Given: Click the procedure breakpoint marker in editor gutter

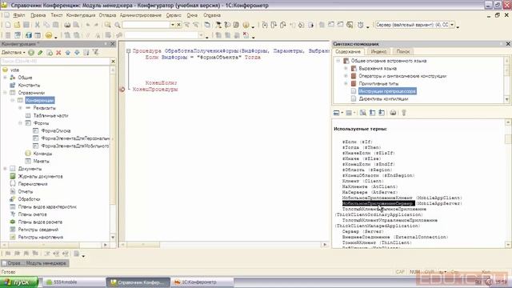Looking at the screenshot, I should [x=122, y=89].
